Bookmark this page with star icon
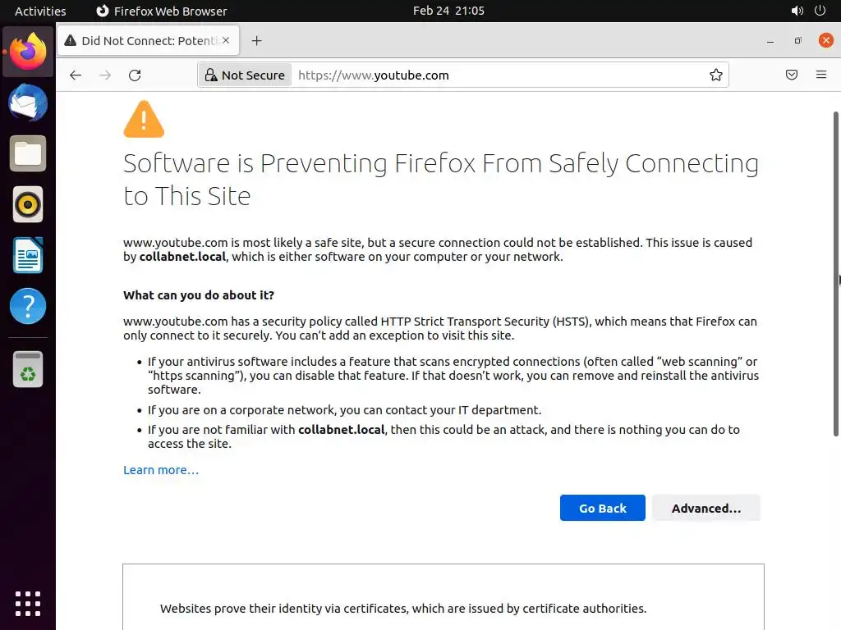Image resolution: width=841 pixels, height=630 pixels. tap(716, 75)
